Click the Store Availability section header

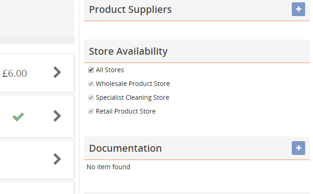point(128,51)
